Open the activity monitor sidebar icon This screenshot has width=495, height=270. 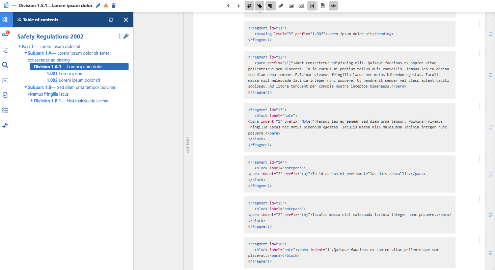[x=5, y=81]
